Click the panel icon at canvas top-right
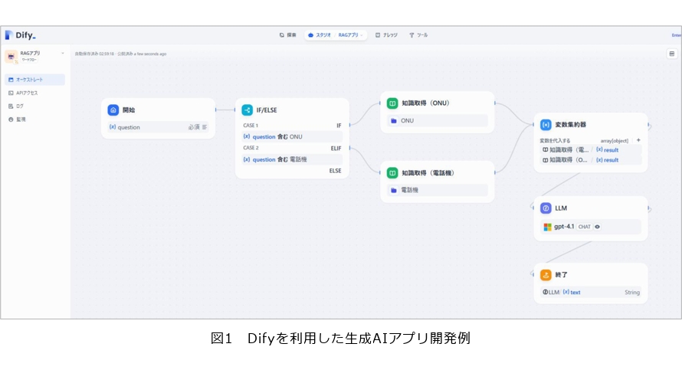Viewport: 682px width, 383px height. pos(672,54)
